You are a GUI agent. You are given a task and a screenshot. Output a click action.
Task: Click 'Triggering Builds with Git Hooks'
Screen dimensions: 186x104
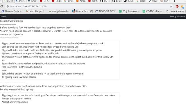pos(19,77)
